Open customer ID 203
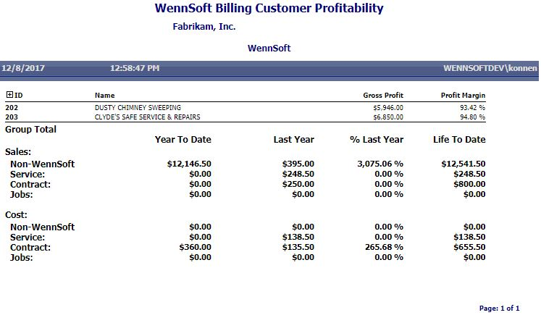 click(x=12, y=117)
